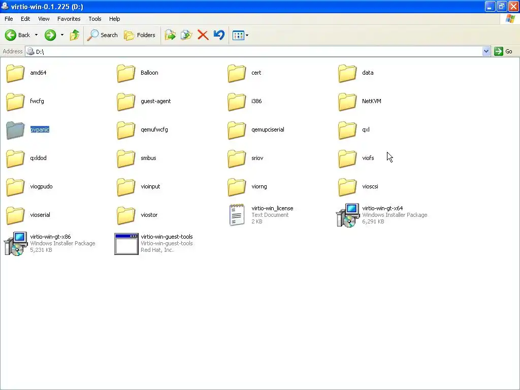Expand the address bar dropdown
This screenshot has height=390, width=520.
(x=486, y=51)
